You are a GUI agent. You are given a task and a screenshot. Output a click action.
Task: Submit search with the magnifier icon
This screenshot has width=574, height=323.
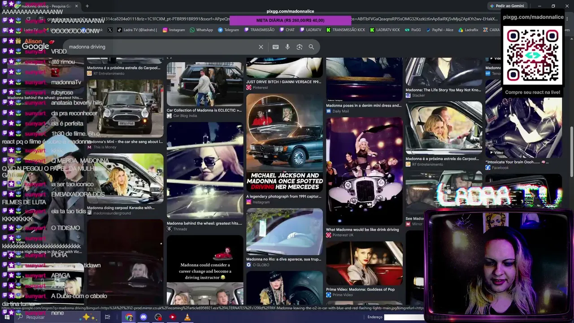(x=311, y=47)
